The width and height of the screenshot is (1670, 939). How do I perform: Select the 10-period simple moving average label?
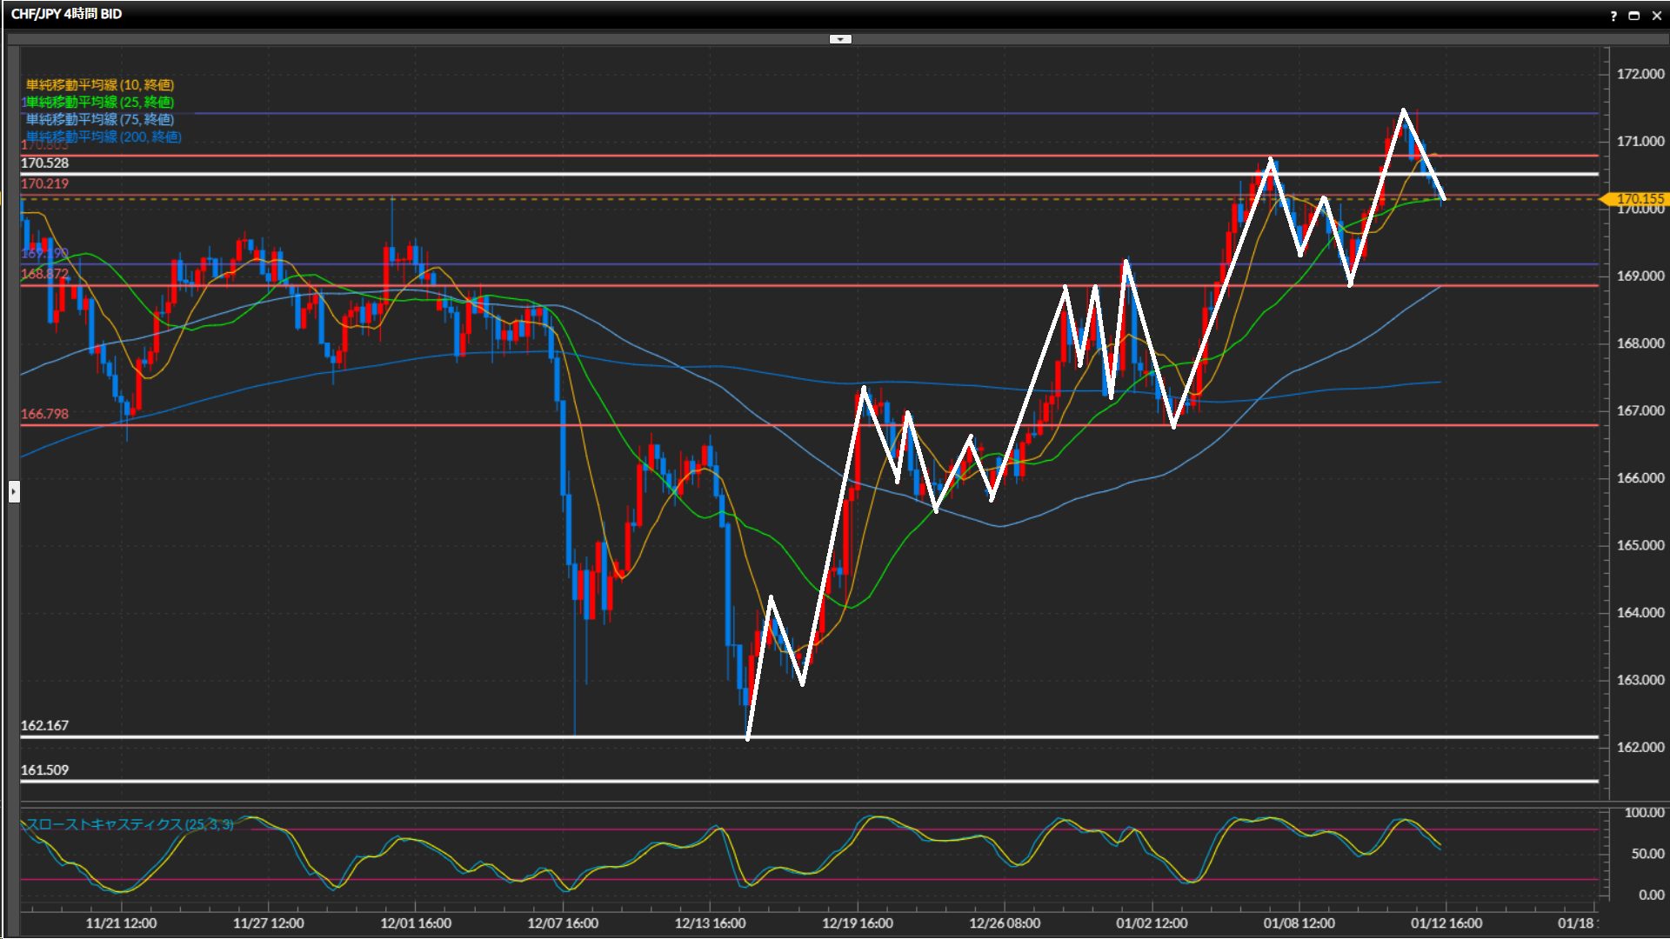(99, 84)
